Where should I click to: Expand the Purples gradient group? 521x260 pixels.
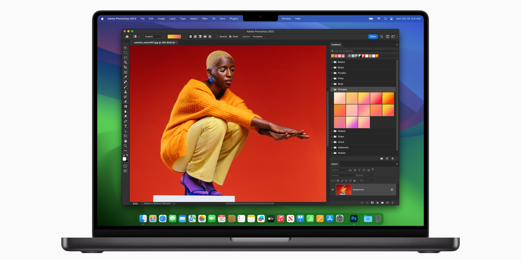tap(332, 73)
